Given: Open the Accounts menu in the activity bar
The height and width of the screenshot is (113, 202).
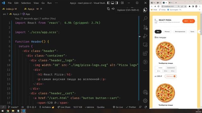Looking at the screenshot, I should [145, 92].
